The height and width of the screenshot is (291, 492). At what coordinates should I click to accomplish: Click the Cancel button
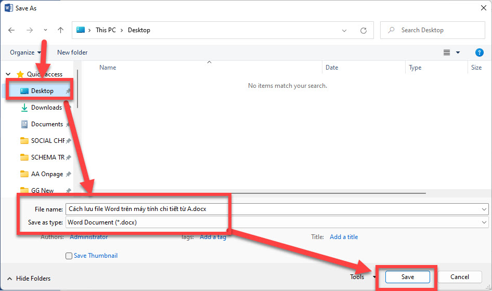460,277
